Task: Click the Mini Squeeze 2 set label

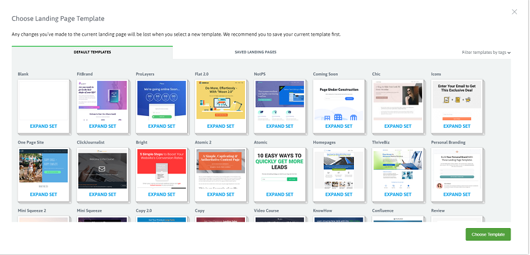Action: [32, 211]
